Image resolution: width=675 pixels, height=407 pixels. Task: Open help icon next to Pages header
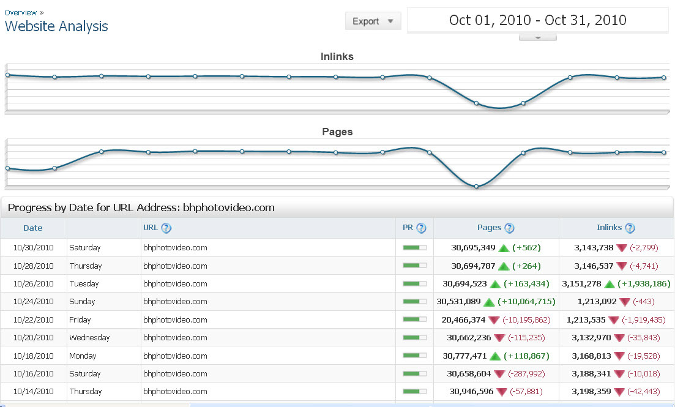coord(509,228)
